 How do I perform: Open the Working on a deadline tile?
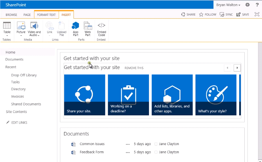click(x=128, y=95)
